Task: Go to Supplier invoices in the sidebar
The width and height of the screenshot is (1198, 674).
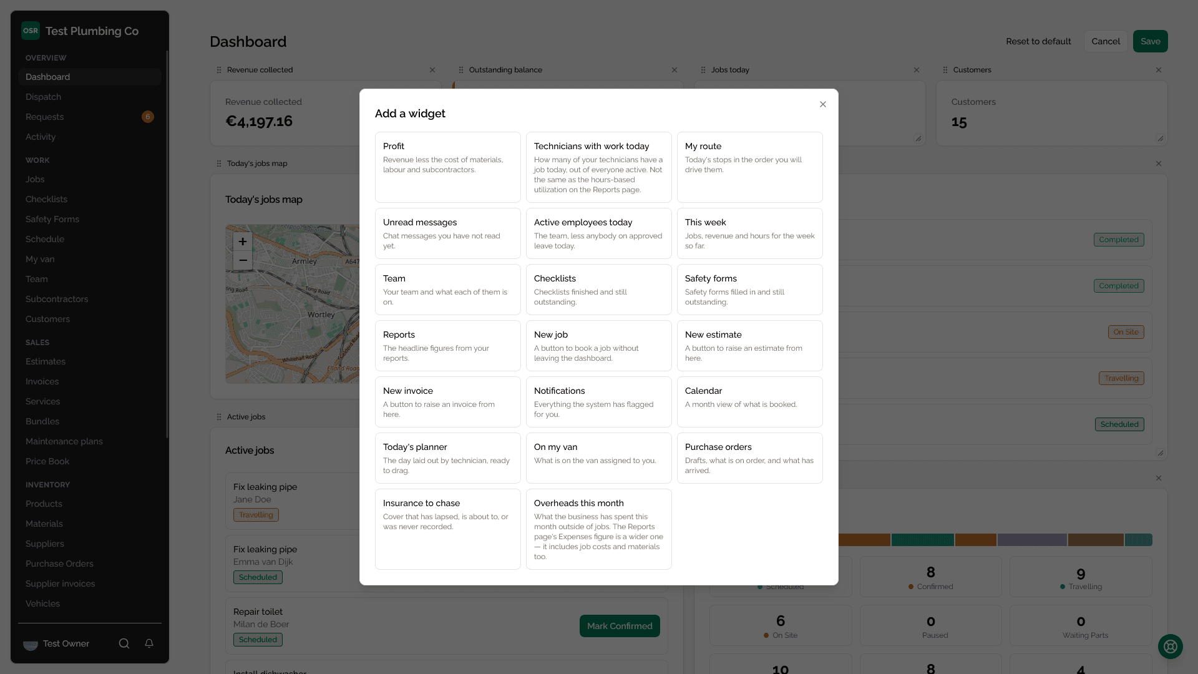Action: tap(90, 584)
